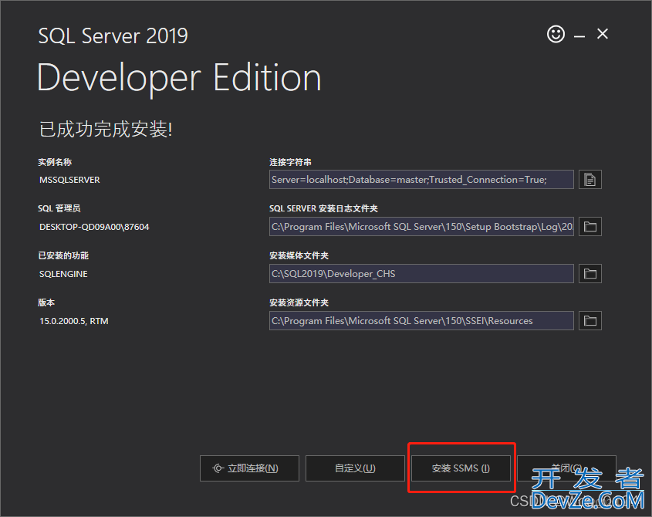Open the SQL Server install log folder icon
The width and height of the screenshot is (652, 517).
pyautogui.click(x=590, y=227)
